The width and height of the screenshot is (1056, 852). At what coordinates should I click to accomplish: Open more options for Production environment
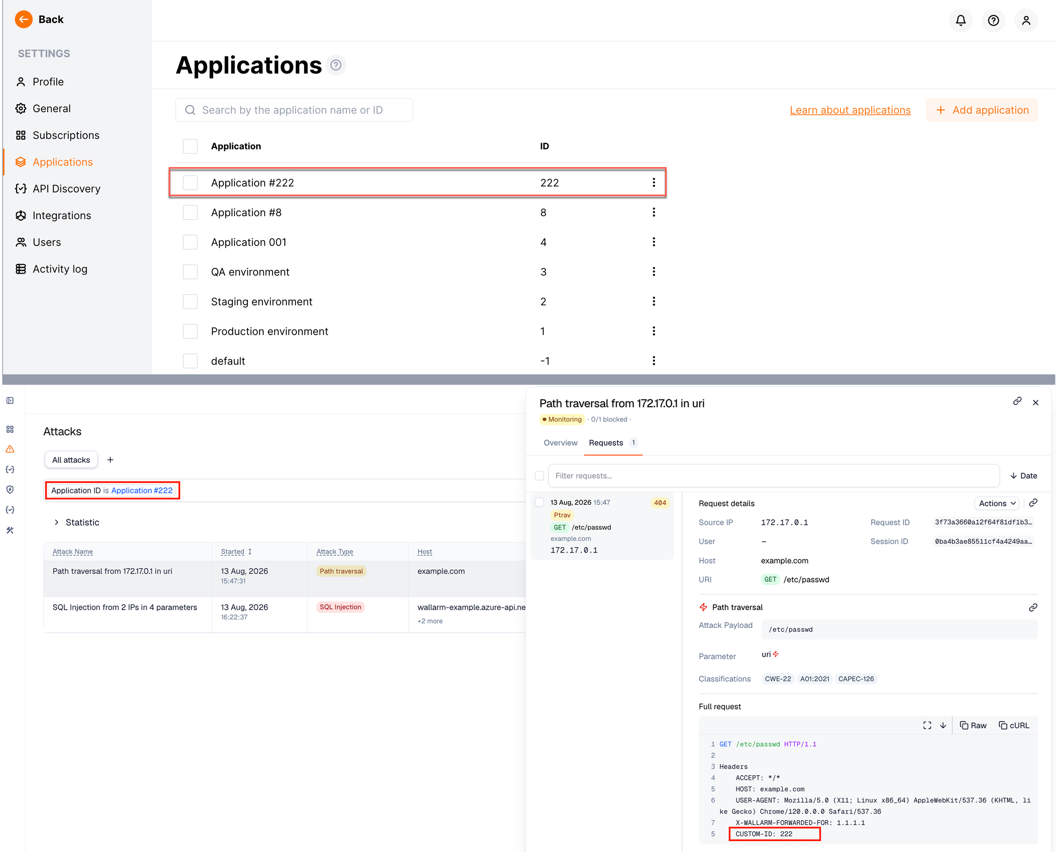pyautogui.click(x=654, y=331)
